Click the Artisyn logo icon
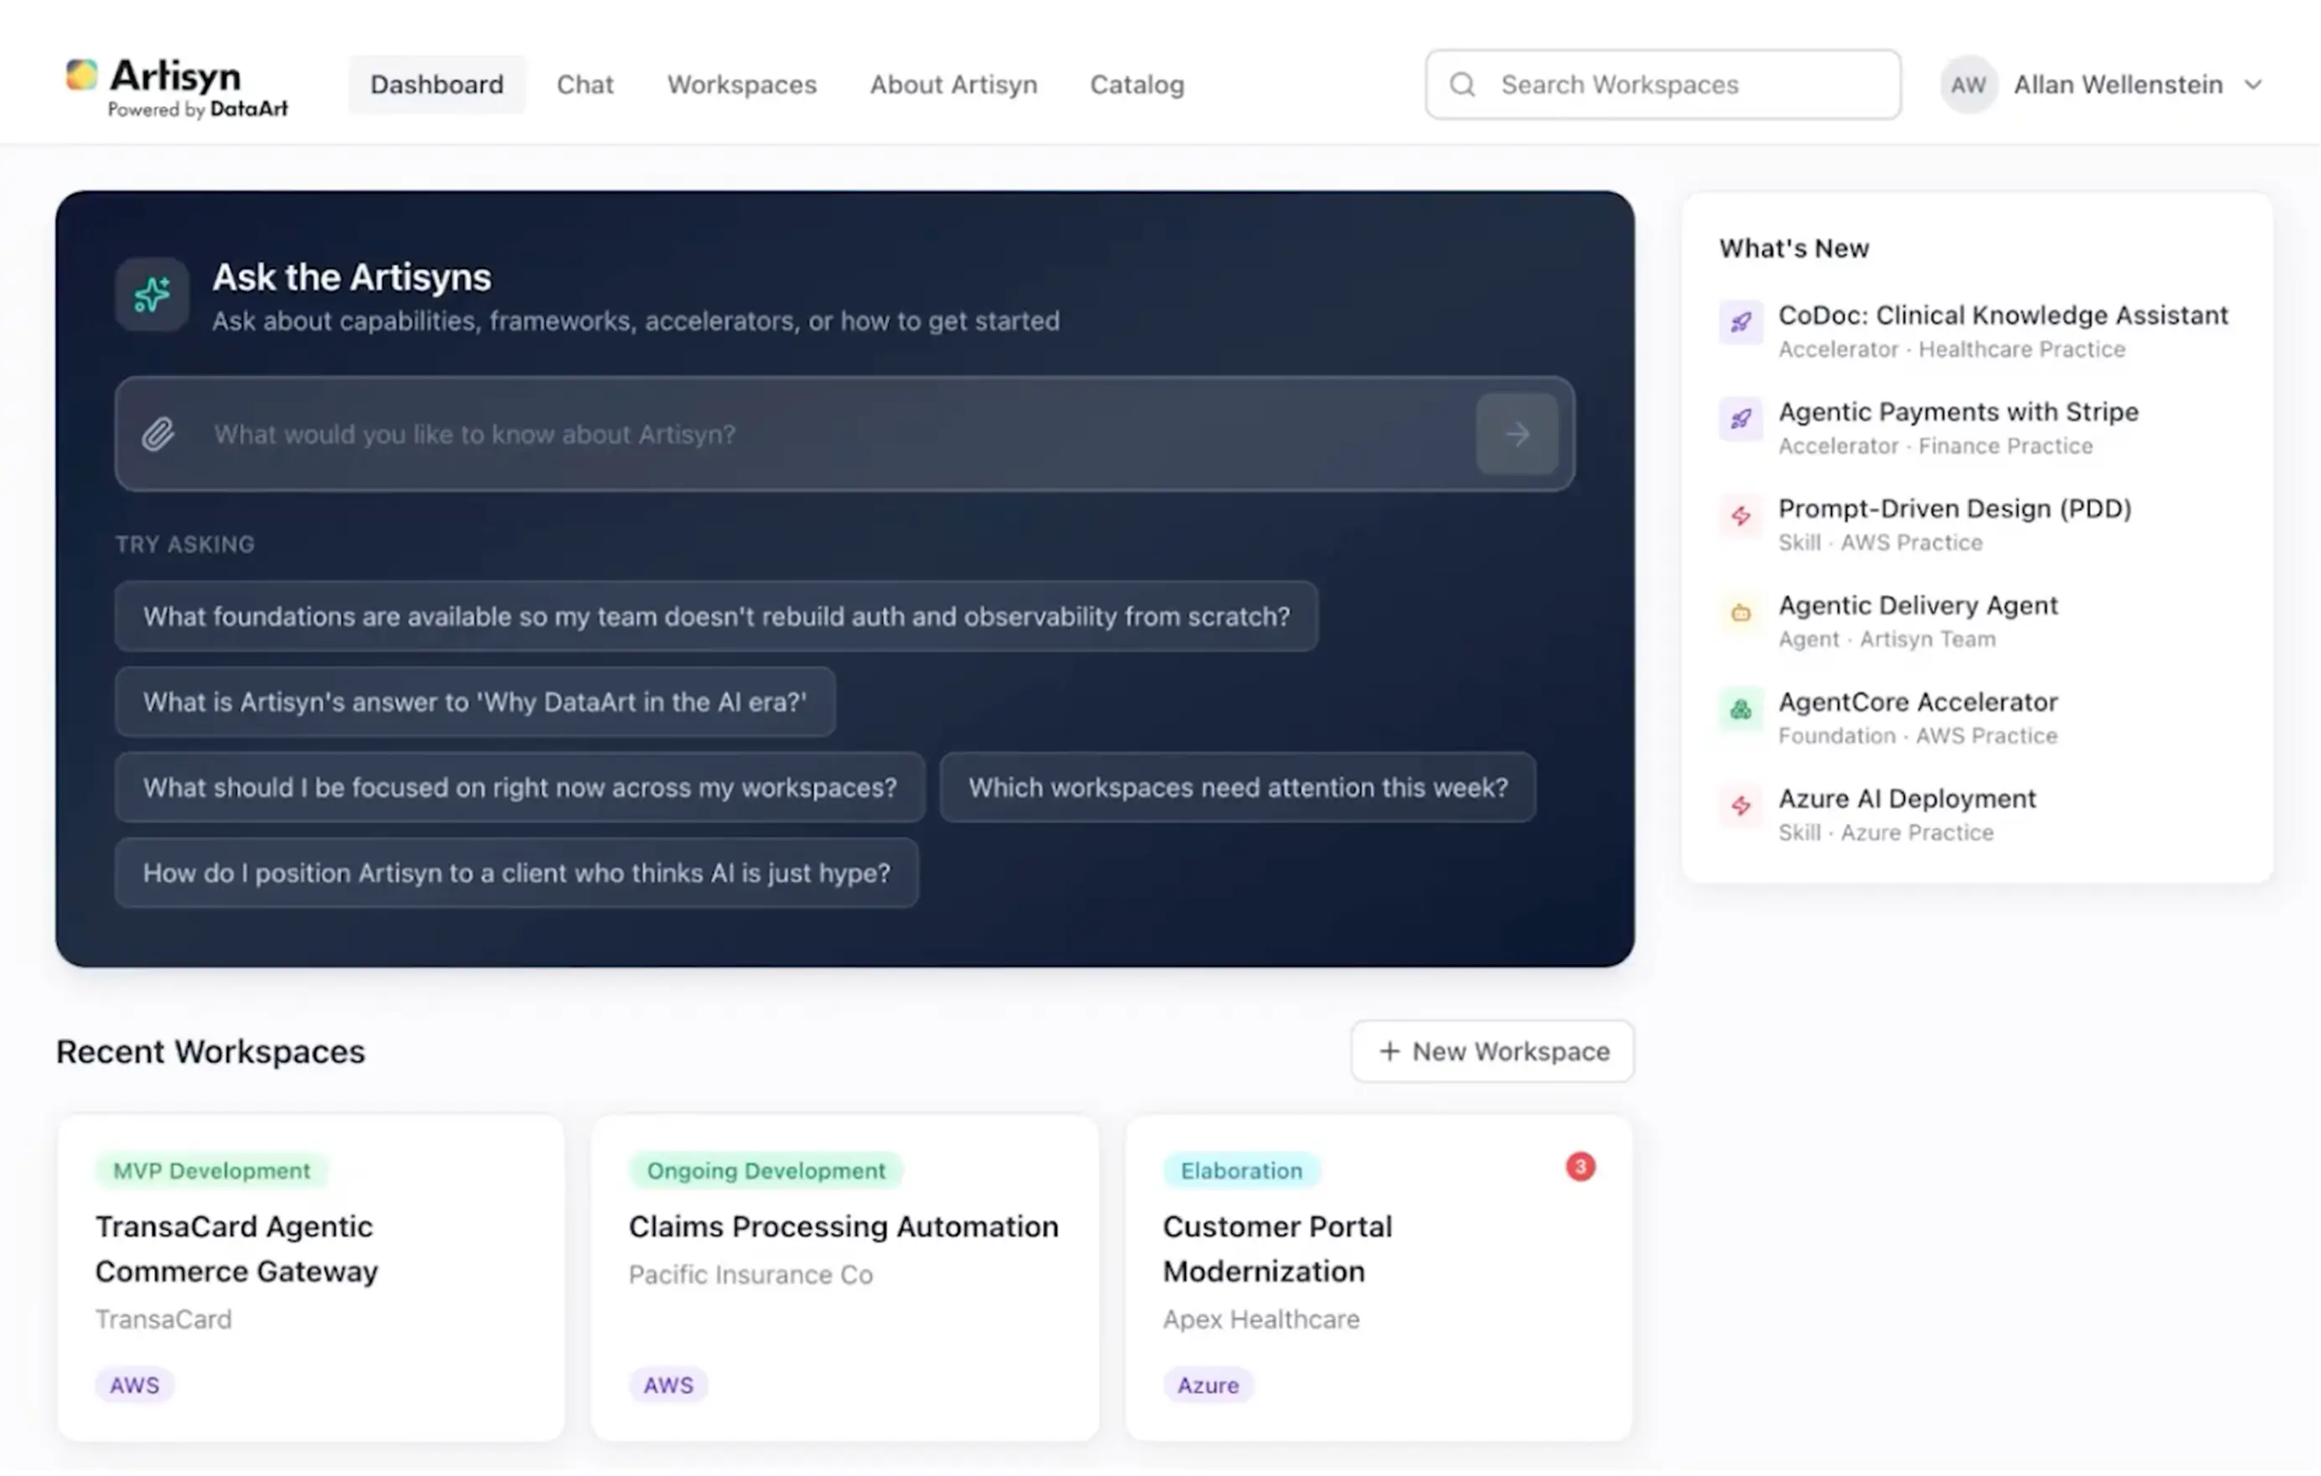The image size is (2321, 1476). click(x=81, y=75)
